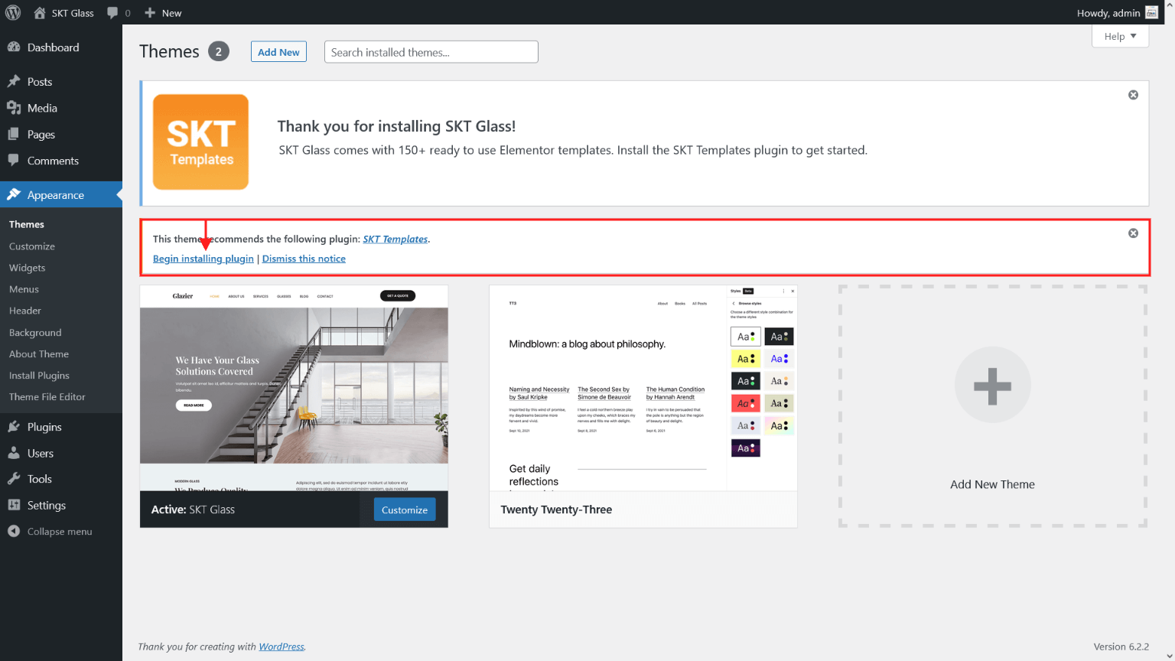Click the New plus icon in admin bar
This screenshot has height=661, width=1175.
pyautogui.click(x=150, y=13)
